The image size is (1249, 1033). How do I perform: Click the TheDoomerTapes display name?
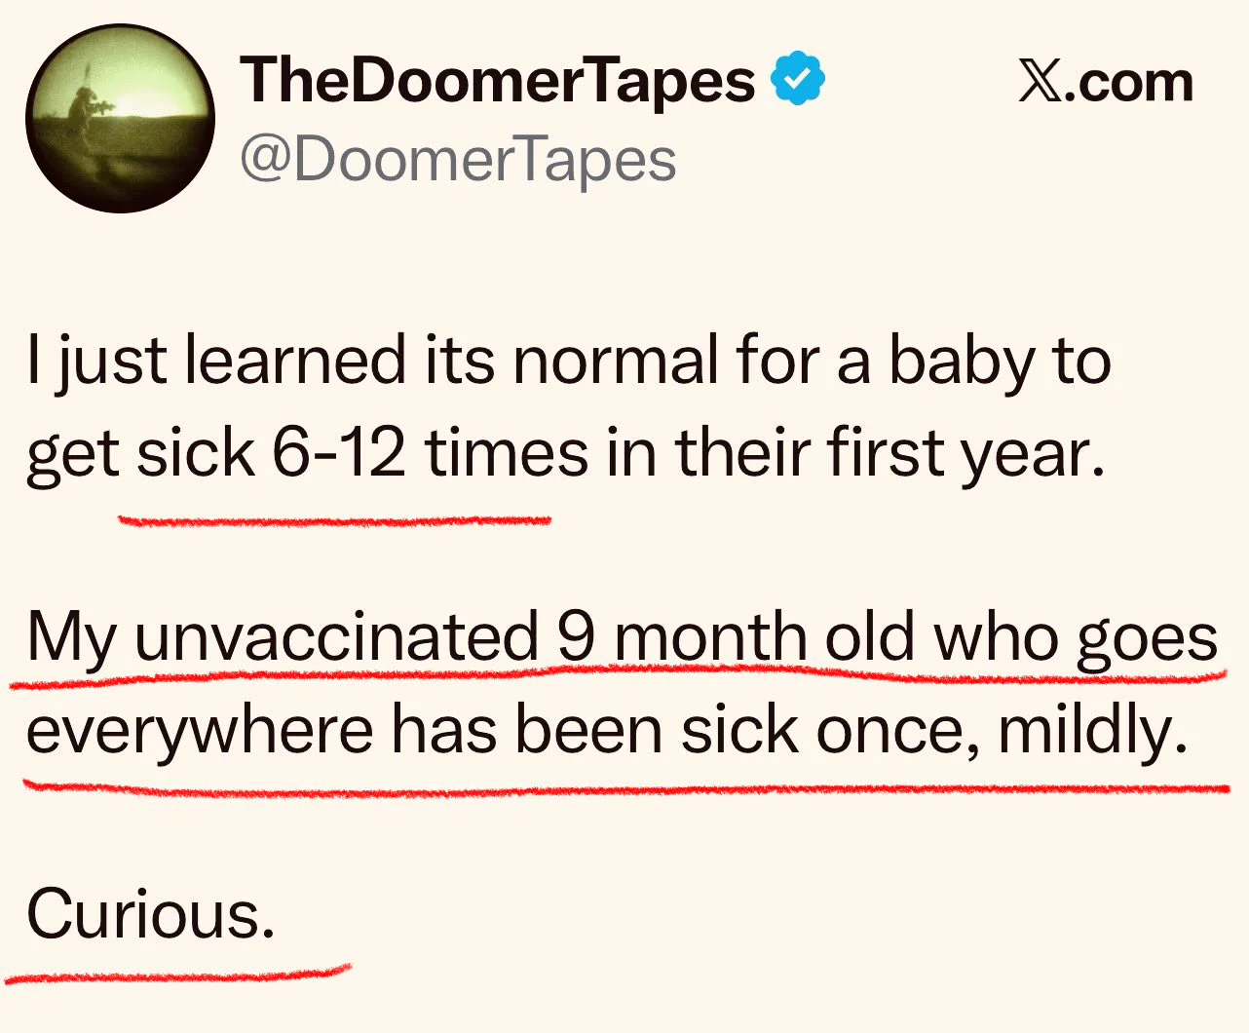point(498,81)
